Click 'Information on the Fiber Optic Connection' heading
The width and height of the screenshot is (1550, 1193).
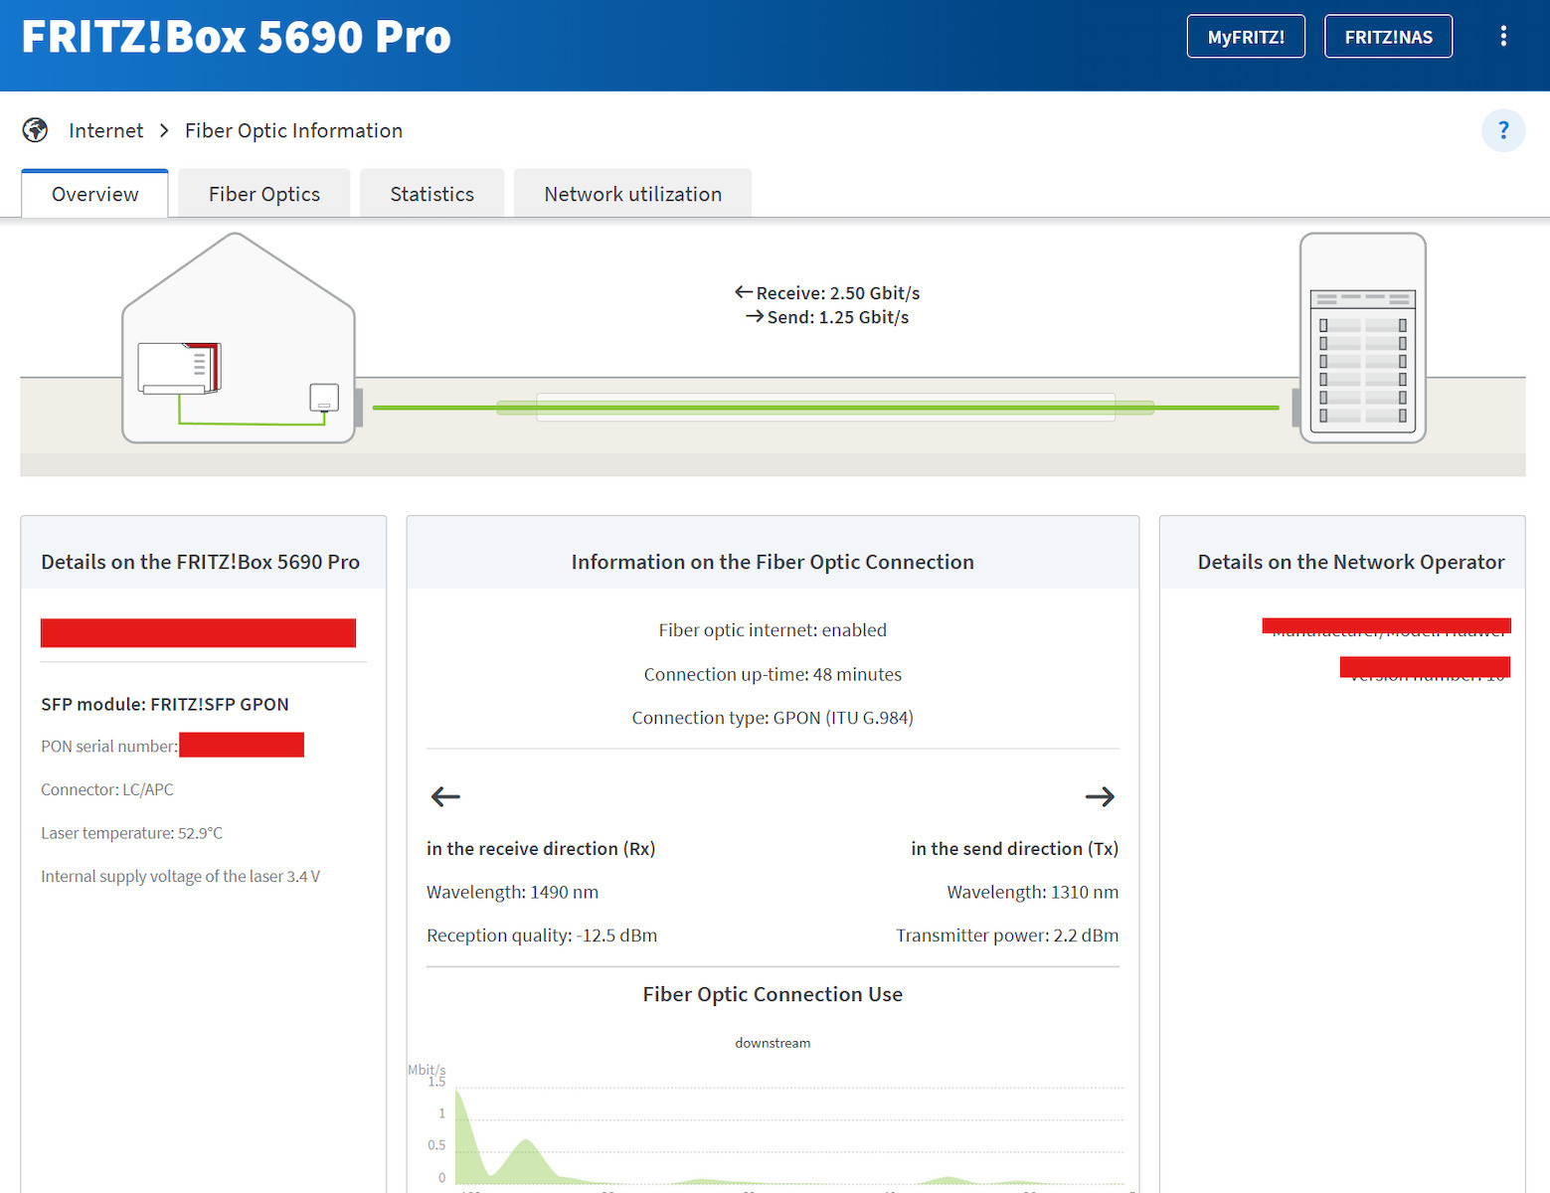click(x=773, y=562)
